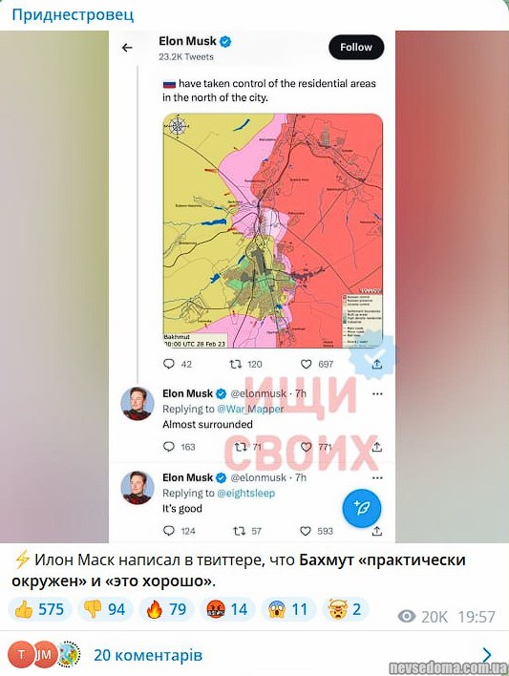Like the map tweet with 697 likes
Viewport: 509px width, 676px height.
click(x=306, y=365)
